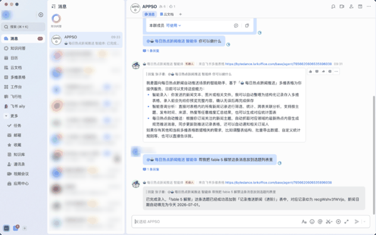Screen dimensions: 376x235
Task: Open the 可使用 permission dropdown
Action: click(x=174, y=26)
